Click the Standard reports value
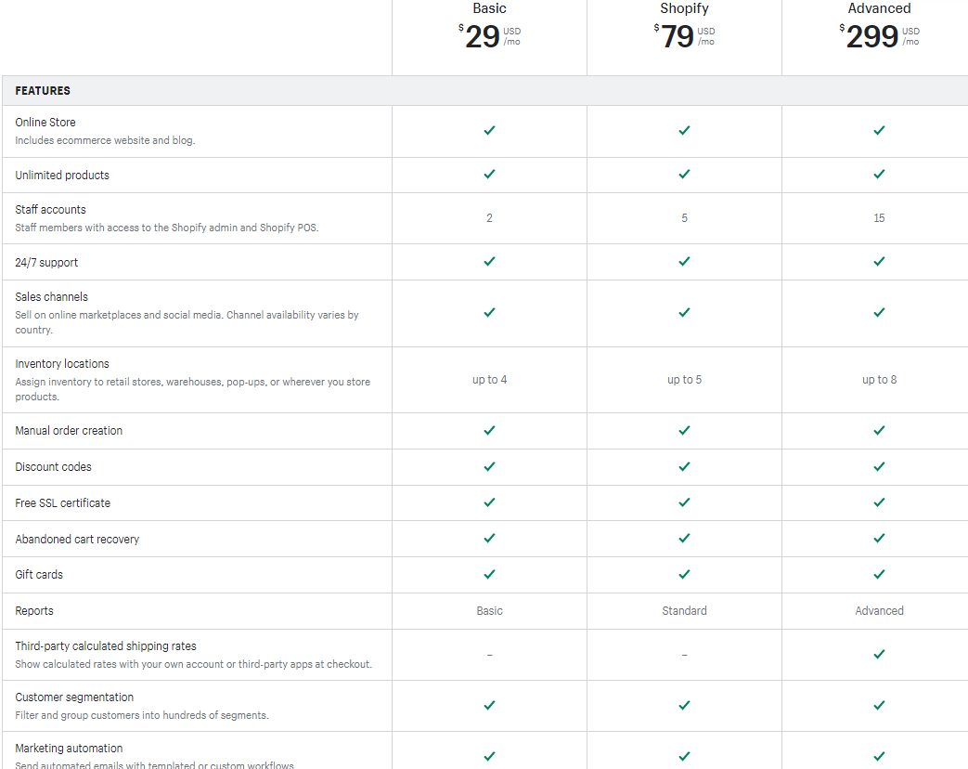The width and height of the screenshot is (968, 769). (684, 611)
